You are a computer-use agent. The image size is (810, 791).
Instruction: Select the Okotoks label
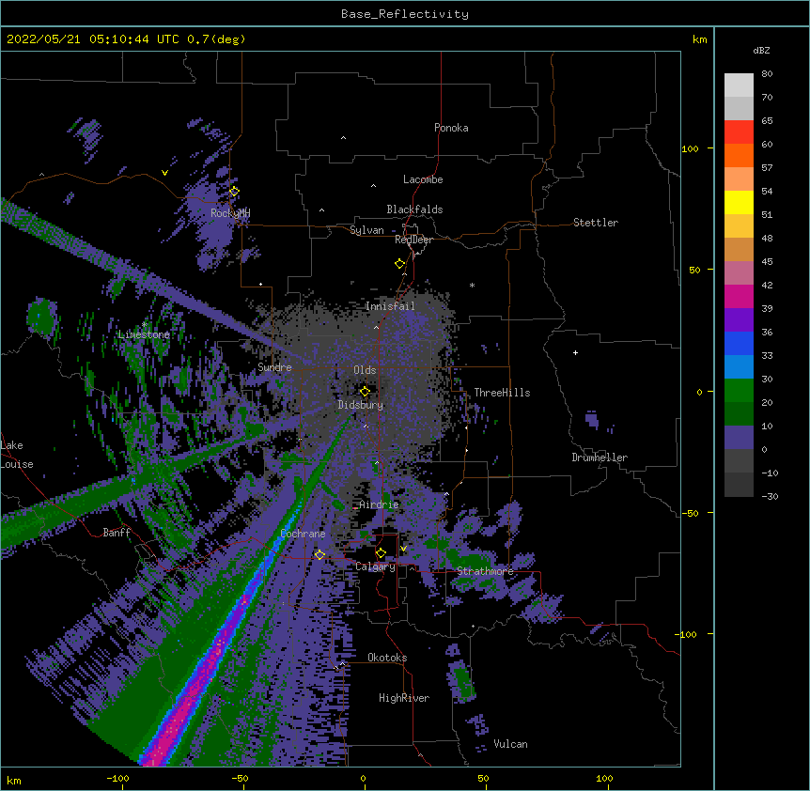pos(387,658)
